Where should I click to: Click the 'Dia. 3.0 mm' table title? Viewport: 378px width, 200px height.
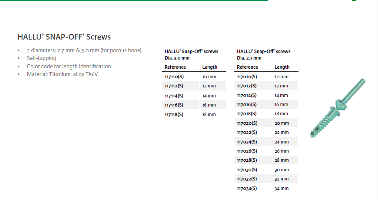(177, 58)
